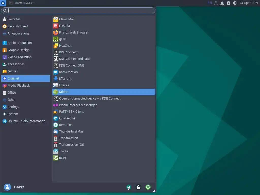Open the Games category
This screenshot has width=260, height=195.
[26, 71]
